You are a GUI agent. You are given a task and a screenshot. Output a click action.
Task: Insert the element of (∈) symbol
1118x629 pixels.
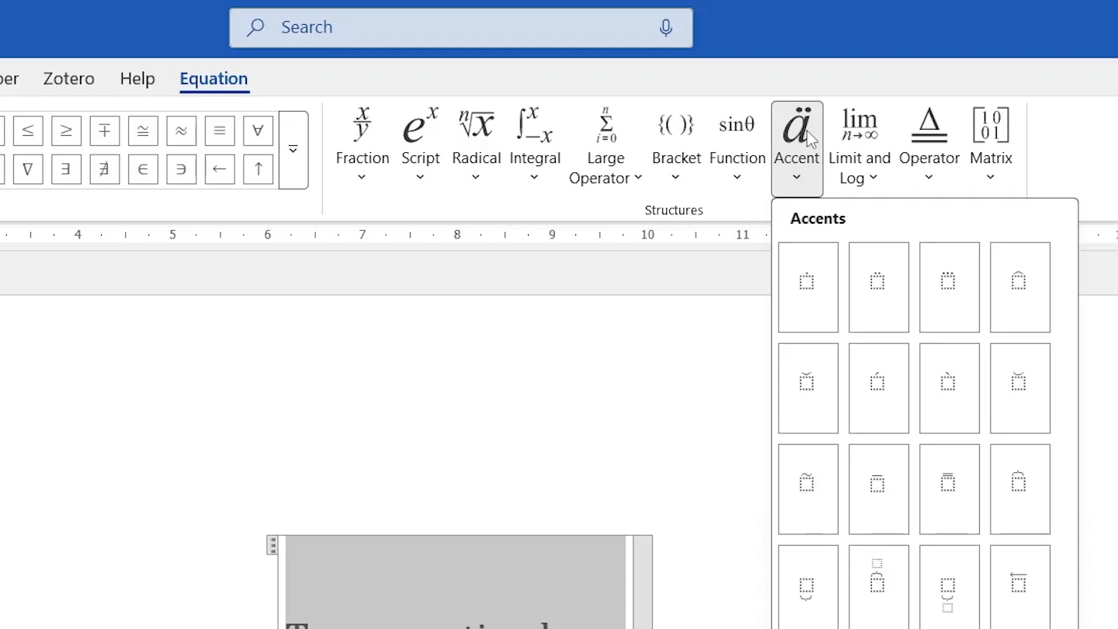[143, 169]
